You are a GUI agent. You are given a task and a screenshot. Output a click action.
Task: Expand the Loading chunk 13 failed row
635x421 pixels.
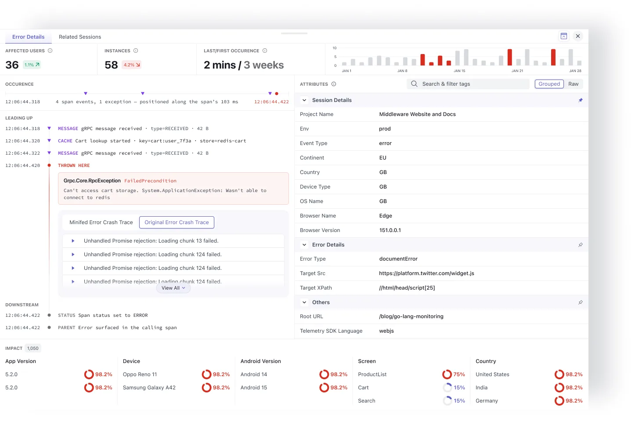[73, 241]
